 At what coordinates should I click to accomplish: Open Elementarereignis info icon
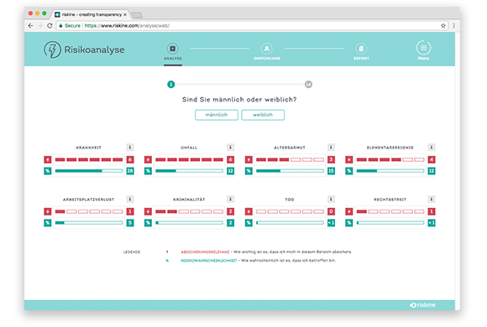tap(431, 147)
